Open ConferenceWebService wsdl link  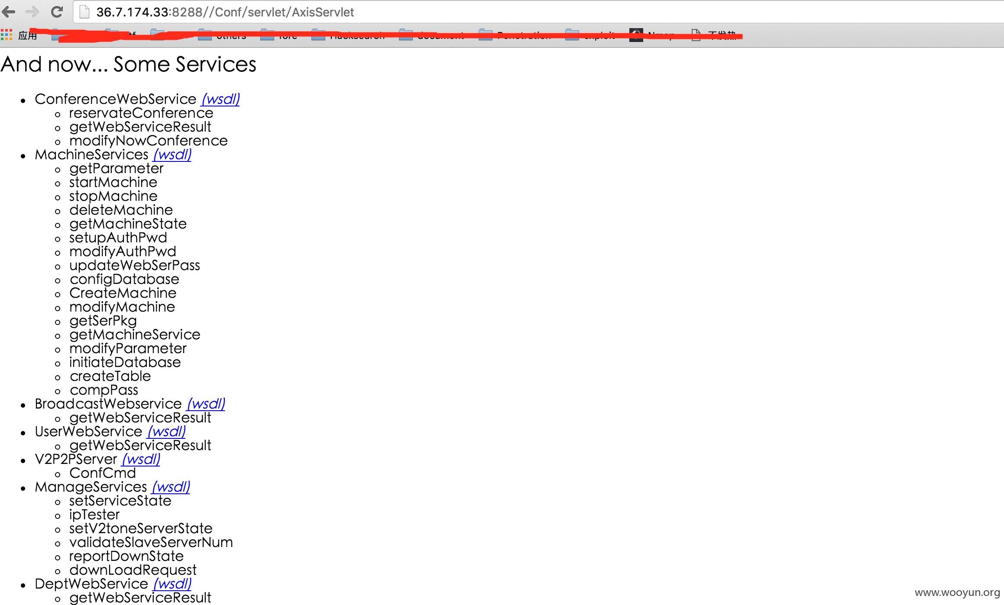220,99
